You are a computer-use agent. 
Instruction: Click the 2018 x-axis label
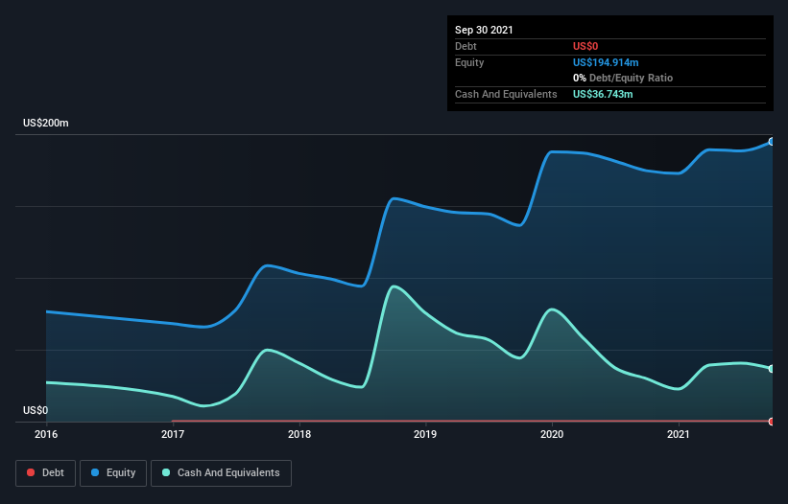(x=299, y=434)
